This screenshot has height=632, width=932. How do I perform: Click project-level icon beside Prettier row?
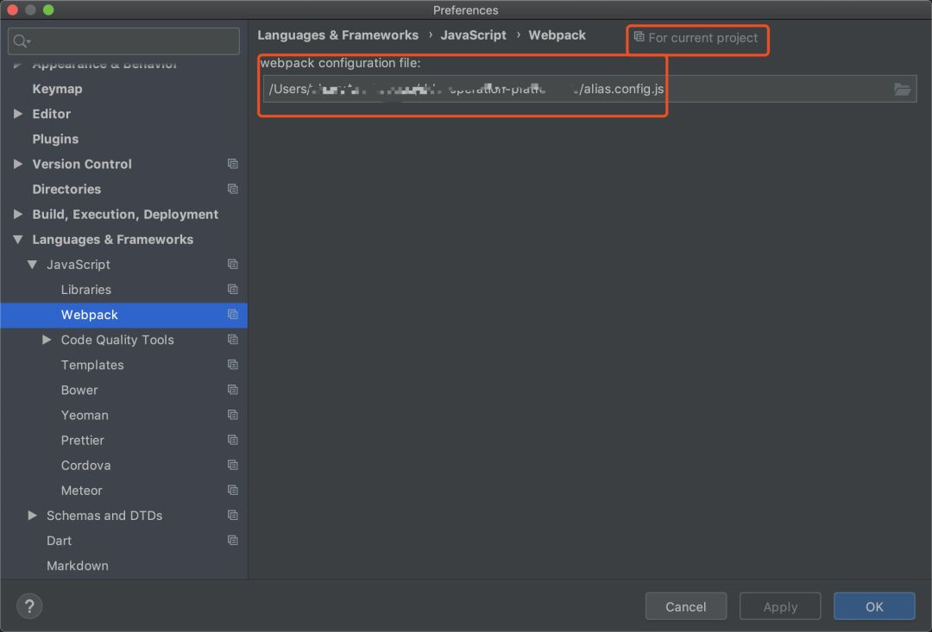[x=232, y=440]
